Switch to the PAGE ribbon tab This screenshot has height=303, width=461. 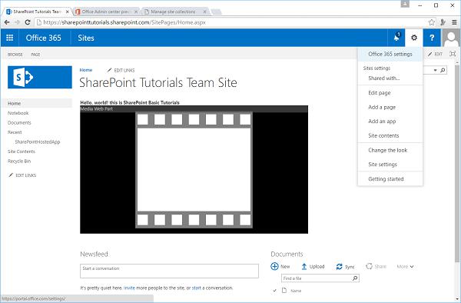(x=35, y=55)
